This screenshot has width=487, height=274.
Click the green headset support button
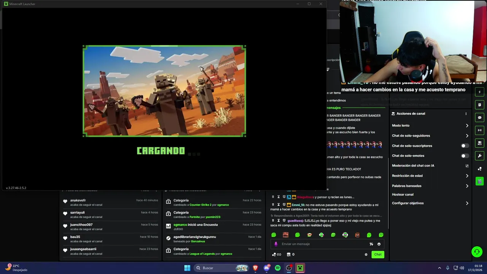click(x=477, y=252)
